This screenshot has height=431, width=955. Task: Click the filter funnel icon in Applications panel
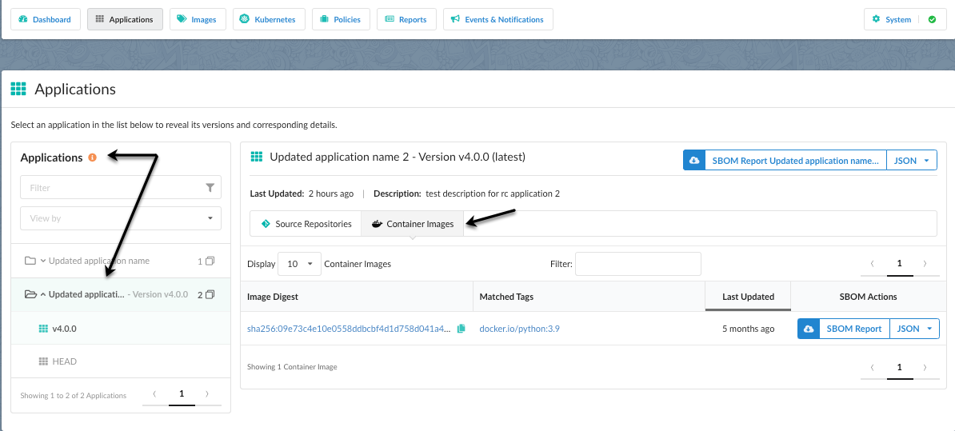pos(210,188)
